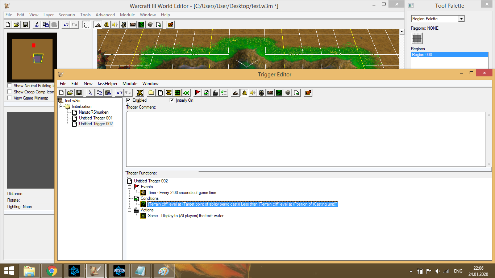Screen dimensions: 495x278
Task: Open the Trigger Editor icon in the World Editor toolbar
Action: [107, 25]
